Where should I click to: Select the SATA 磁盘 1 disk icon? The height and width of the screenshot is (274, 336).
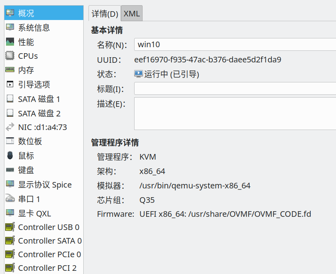pyautogui.click(x=10, y=99)
